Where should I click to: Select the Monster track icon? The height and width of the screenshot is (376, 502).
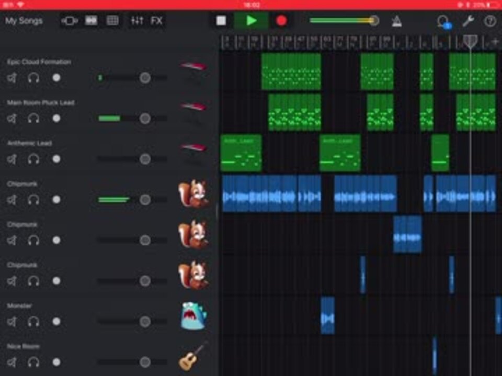[193, 316]
